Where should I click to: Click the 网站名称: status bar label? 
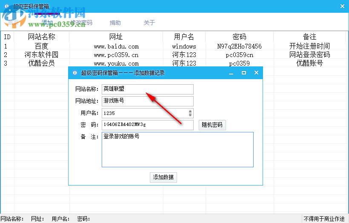pos(12,219)
